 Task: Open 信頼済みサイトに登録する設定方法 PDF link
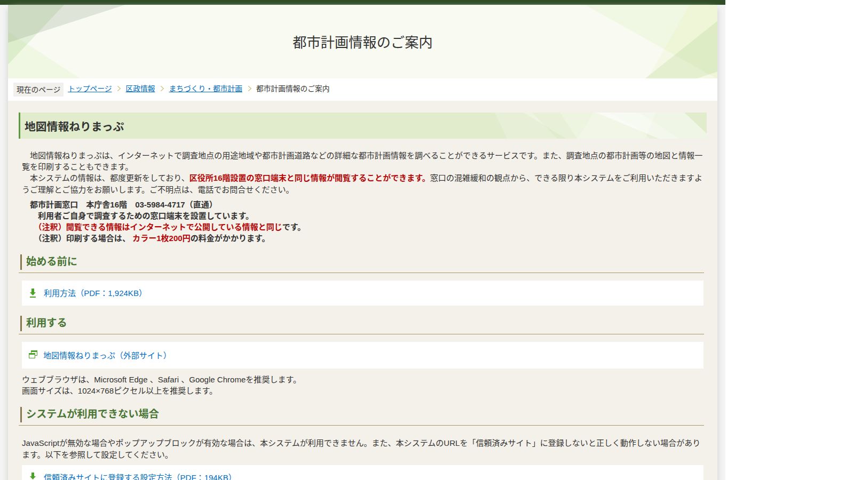138,476
